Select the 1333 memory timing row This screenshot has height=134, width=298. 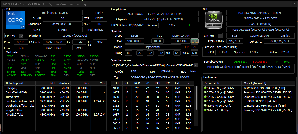(153, 106)
